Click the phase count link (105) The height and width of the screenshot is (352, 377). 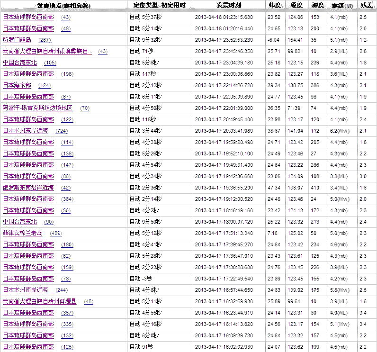[50, 63]
